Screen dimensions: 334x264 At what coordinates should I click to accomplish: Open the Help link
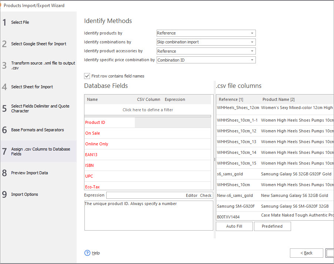(96, 253)
